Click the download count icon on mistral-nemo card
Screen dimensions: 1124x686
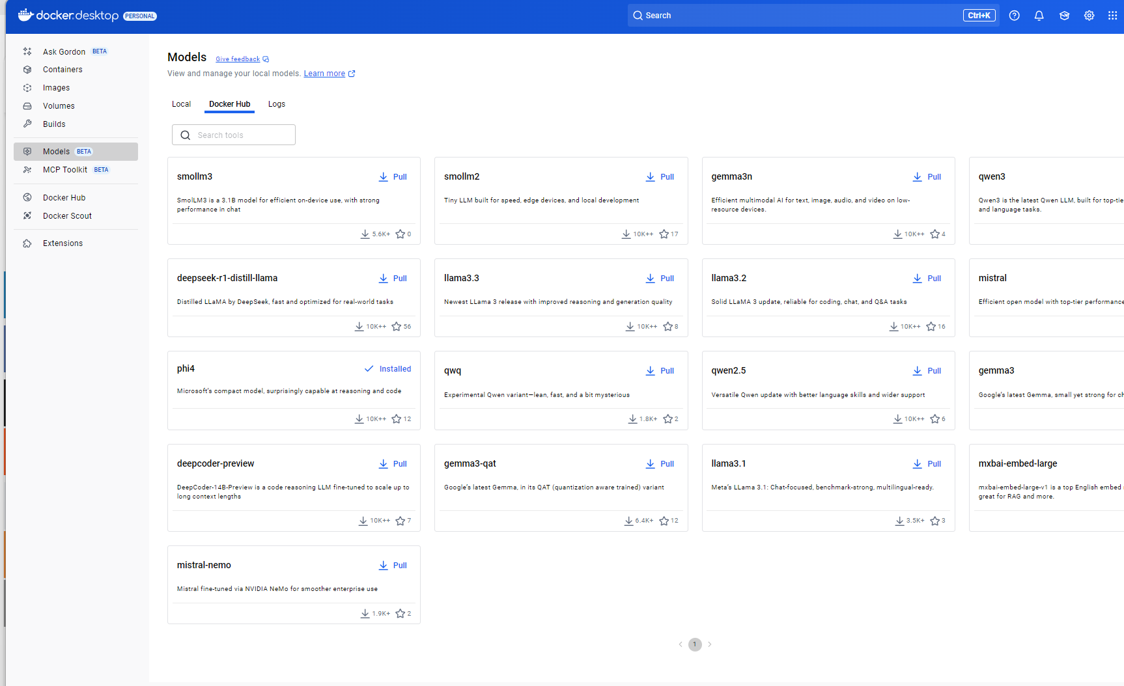pos(365,614)
